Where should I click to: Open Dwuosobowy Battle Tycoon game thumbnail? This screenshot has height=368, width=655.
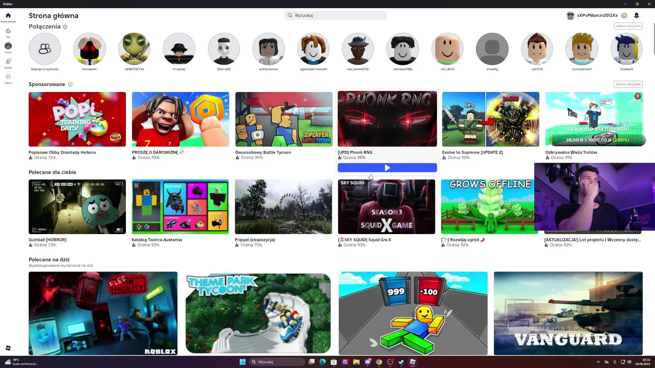click(284, 119)
